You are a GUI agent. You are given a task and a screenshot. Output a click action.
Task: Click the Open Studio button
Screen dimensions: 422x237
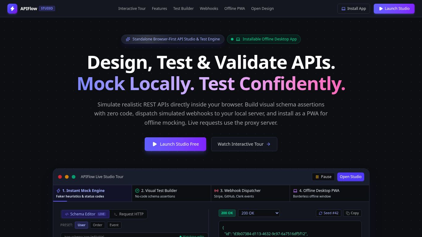coord(351,177)
